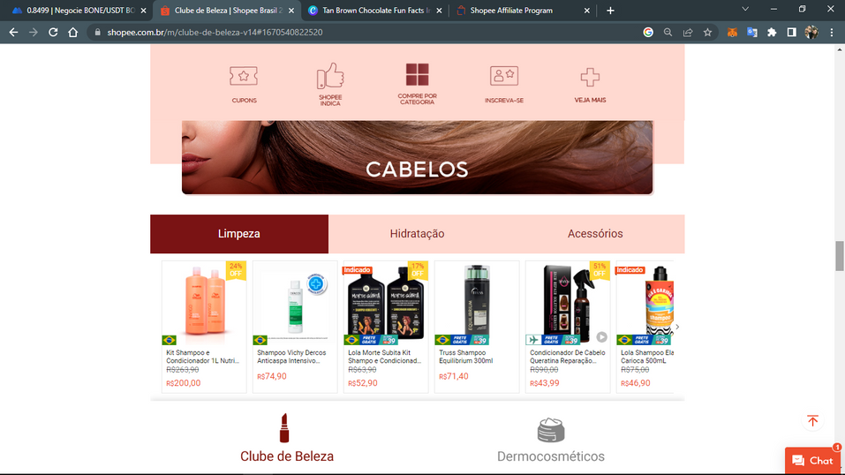Open the Veja Mais plus icon

[590, 77]
